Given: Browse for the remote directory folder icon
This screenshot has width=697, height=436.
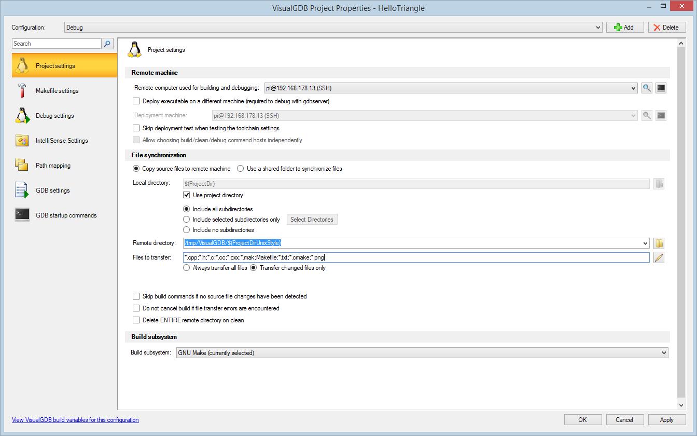Looking at the screenshot, I should pyautogui.click(x=659, y=243).
